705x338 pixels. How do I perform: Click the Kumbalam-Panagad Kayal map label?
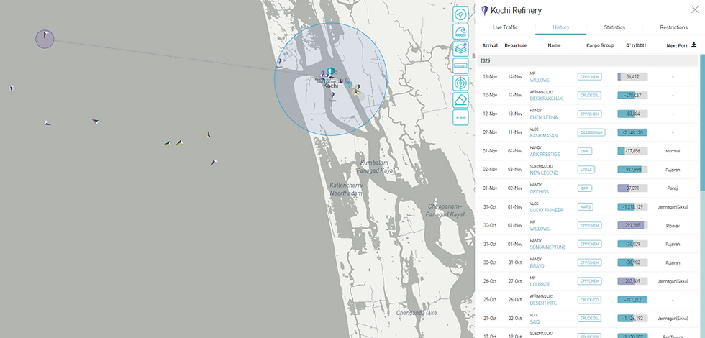(x=376, y=166)
